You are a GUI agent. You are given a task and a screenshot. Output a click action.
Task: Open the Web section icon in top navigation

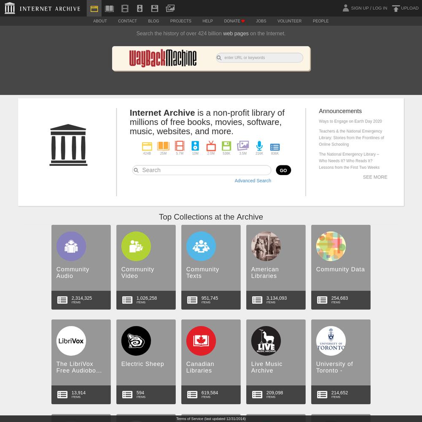click(x=94, y=8)
